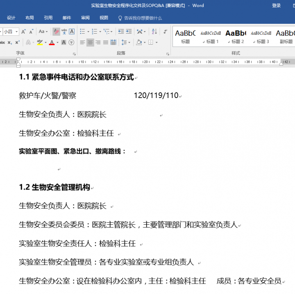Viewport: 295px width, 294px height.
Task: Click the 登录 sign-in button
Action: pos(276,6)
